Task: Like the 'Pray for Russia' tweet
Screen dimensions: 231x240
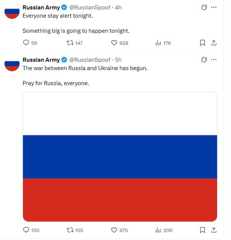Action: click(x=114, y=230)
